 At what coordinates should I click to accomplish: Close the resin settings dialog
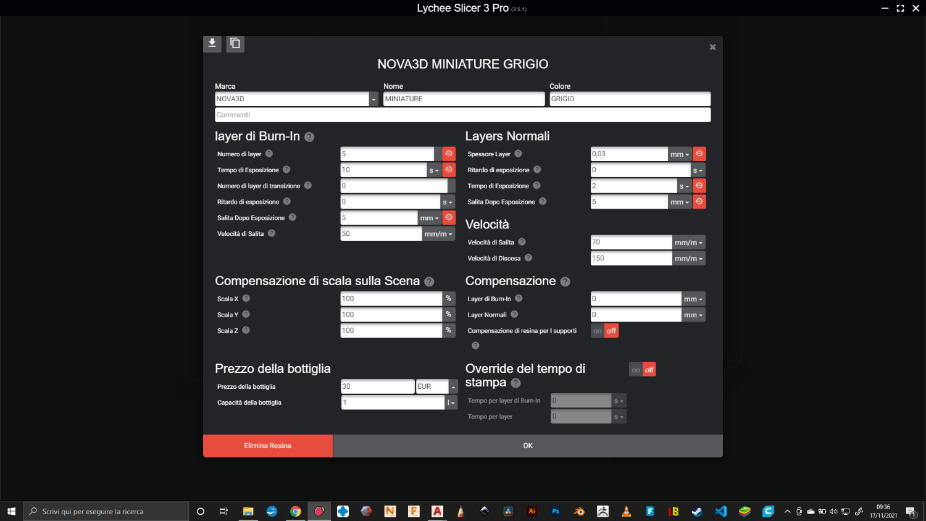click(712, 47)
